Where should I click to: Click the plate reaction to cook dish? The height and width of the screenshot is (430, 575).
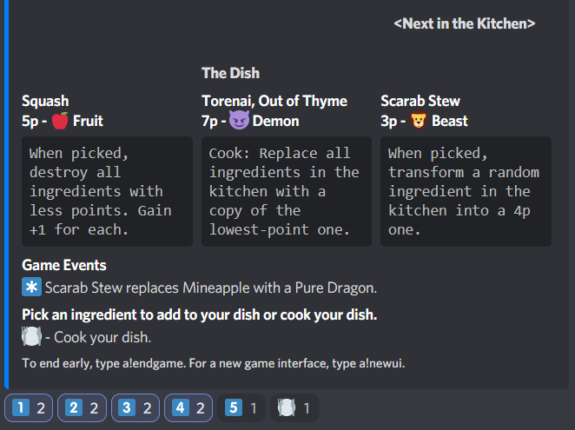click(294, 407)
